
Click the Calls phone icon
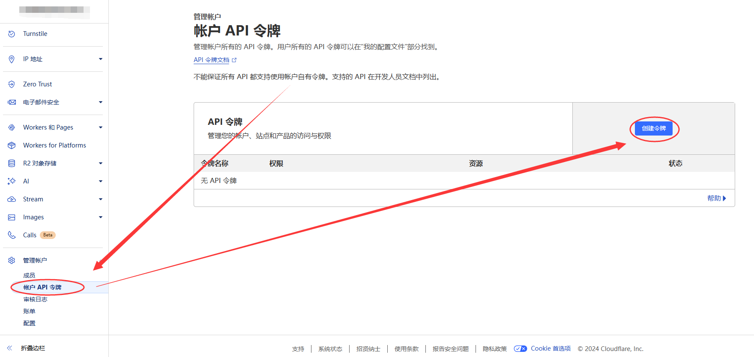[x=12, y=235]
